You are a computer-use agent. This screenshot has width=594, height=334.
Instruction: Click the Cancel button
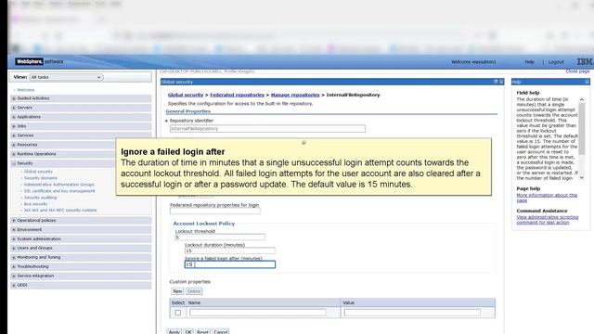point(221,332)
